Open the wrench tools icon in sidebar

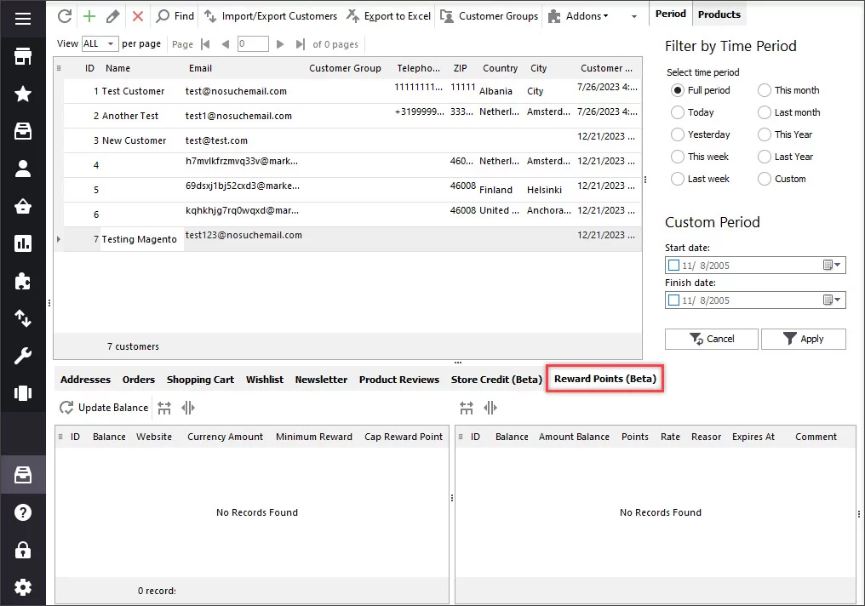point(23,356)
